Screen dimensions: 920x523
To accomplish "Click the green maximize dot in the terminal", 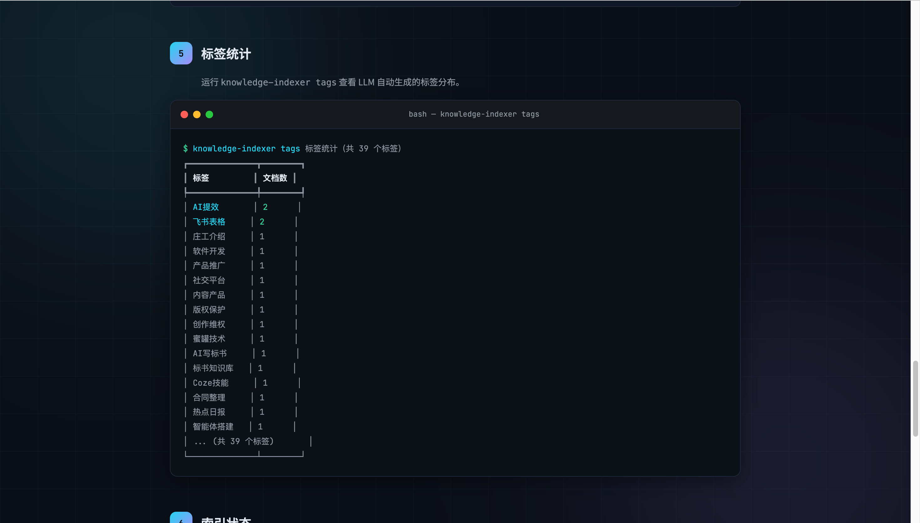I will (x=209, y=114).
